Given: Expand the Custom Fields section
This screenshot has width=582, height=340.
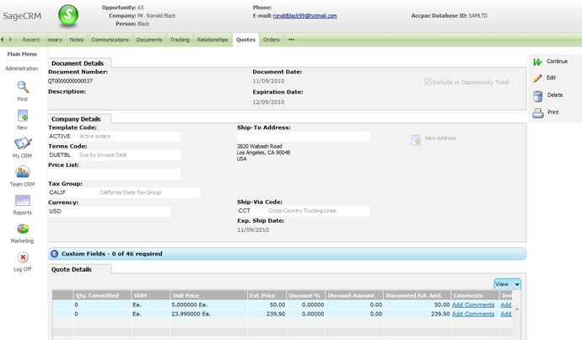Looking at the screenshot, I should (x=55, y=253).
